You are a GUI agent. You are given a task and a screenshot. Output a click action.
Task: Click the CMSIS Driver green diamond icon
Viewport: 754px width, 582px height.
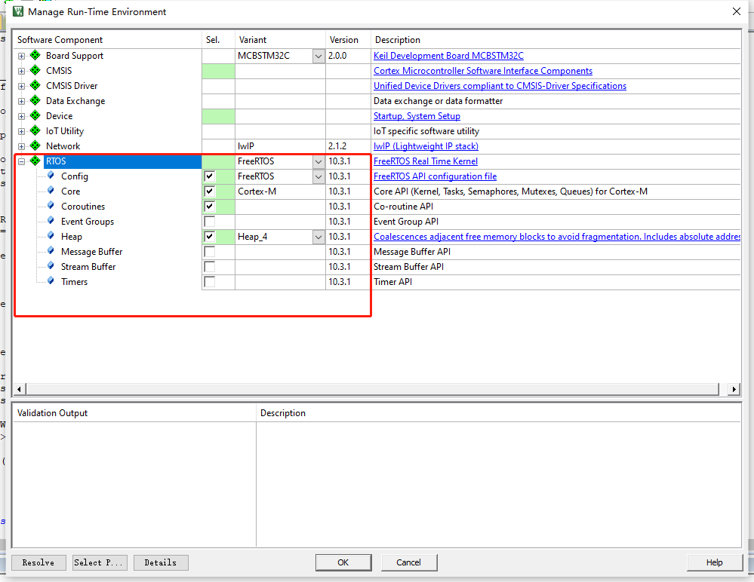coord(35,85)
